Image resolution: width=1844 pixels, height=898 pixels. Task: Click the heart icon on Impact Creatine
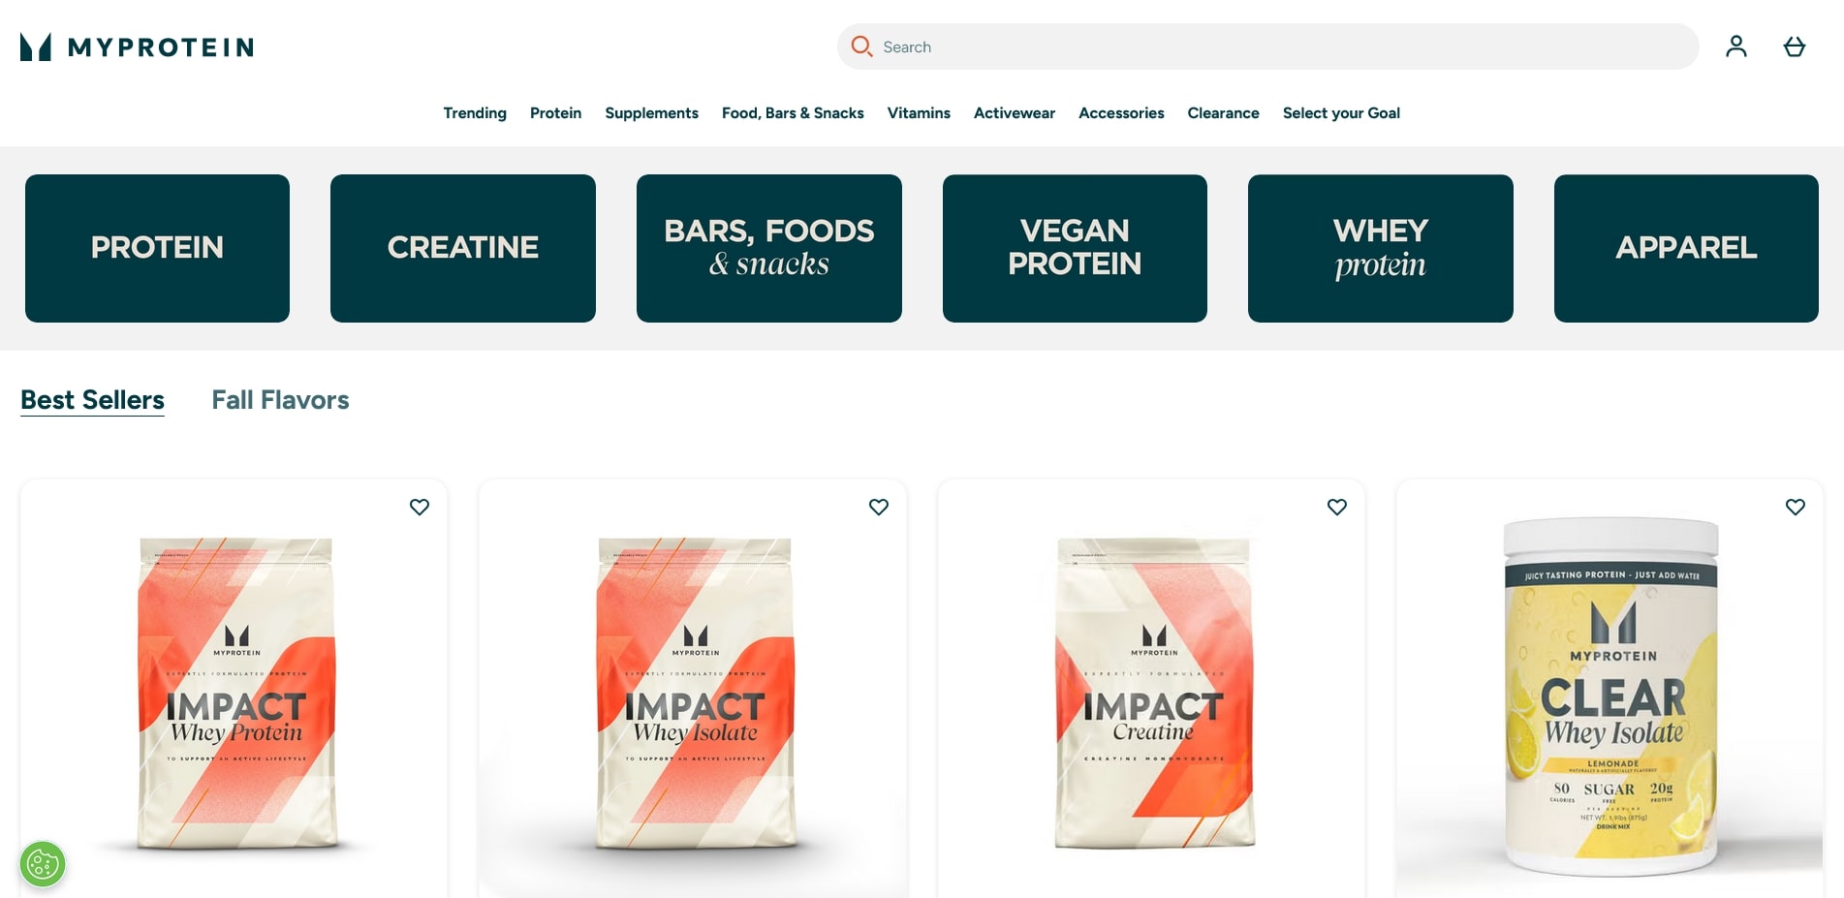click(1336, 507)
